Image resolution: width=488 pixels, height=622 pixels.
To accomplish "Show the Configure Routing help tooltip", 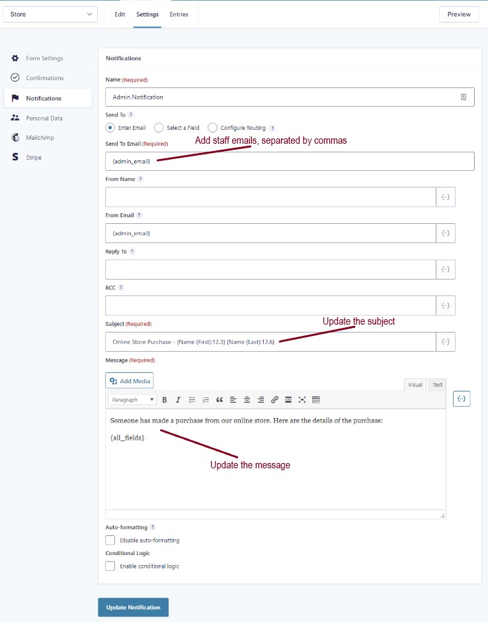I will (x=272, y=128).
